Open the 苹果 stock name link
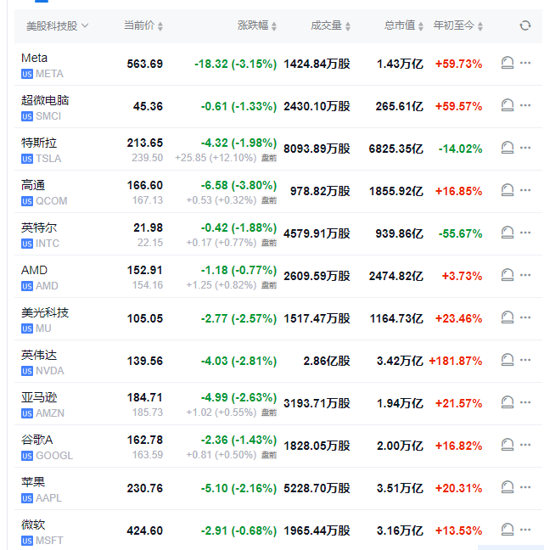 tap(33, 482)
